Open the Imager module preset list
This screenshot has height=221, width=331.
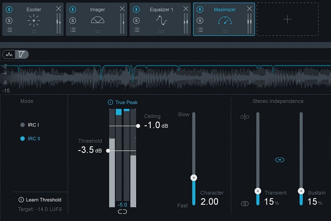point(73,30)
